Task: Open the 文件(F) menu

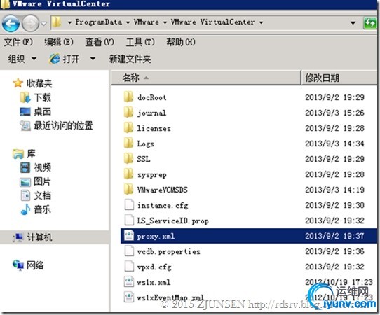Action: 18,42
